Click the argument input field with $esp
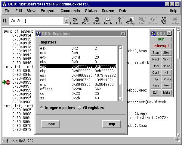This screenshot has width=182, height=145. click(x=36, y=21)
